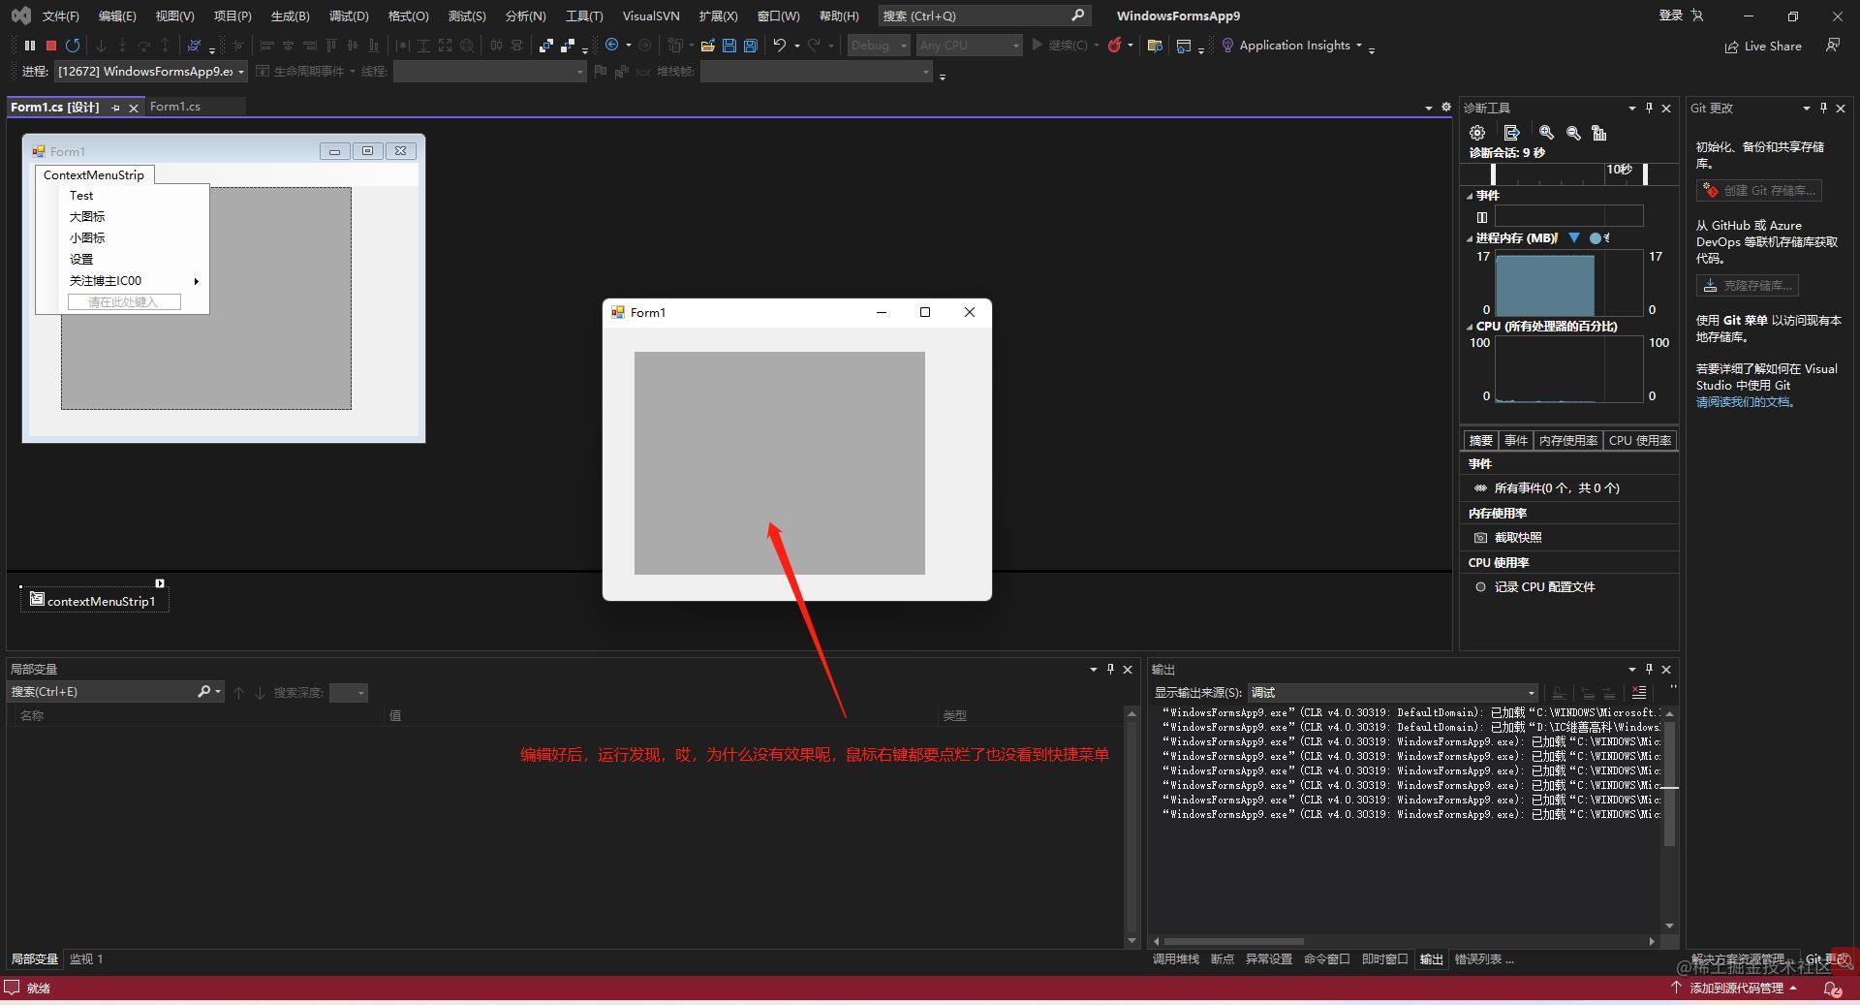1860x1005 pixels.
Task: Open the Debug configuration dropdown
Action: (x=879, y=46)
